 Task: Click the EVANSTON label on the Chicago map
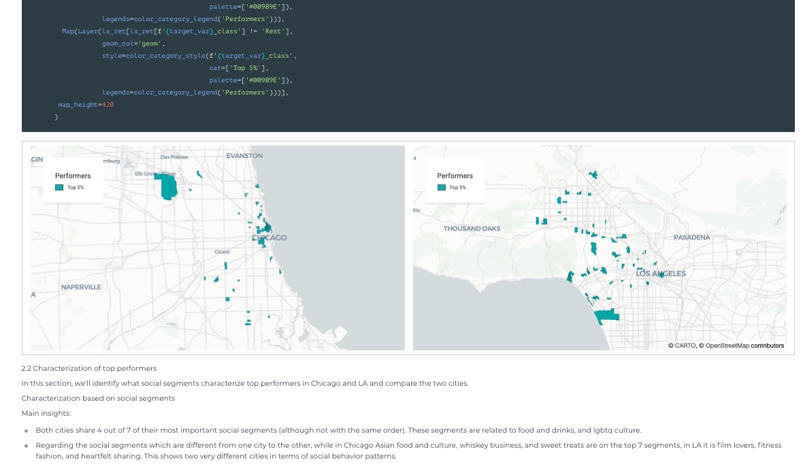244,155
